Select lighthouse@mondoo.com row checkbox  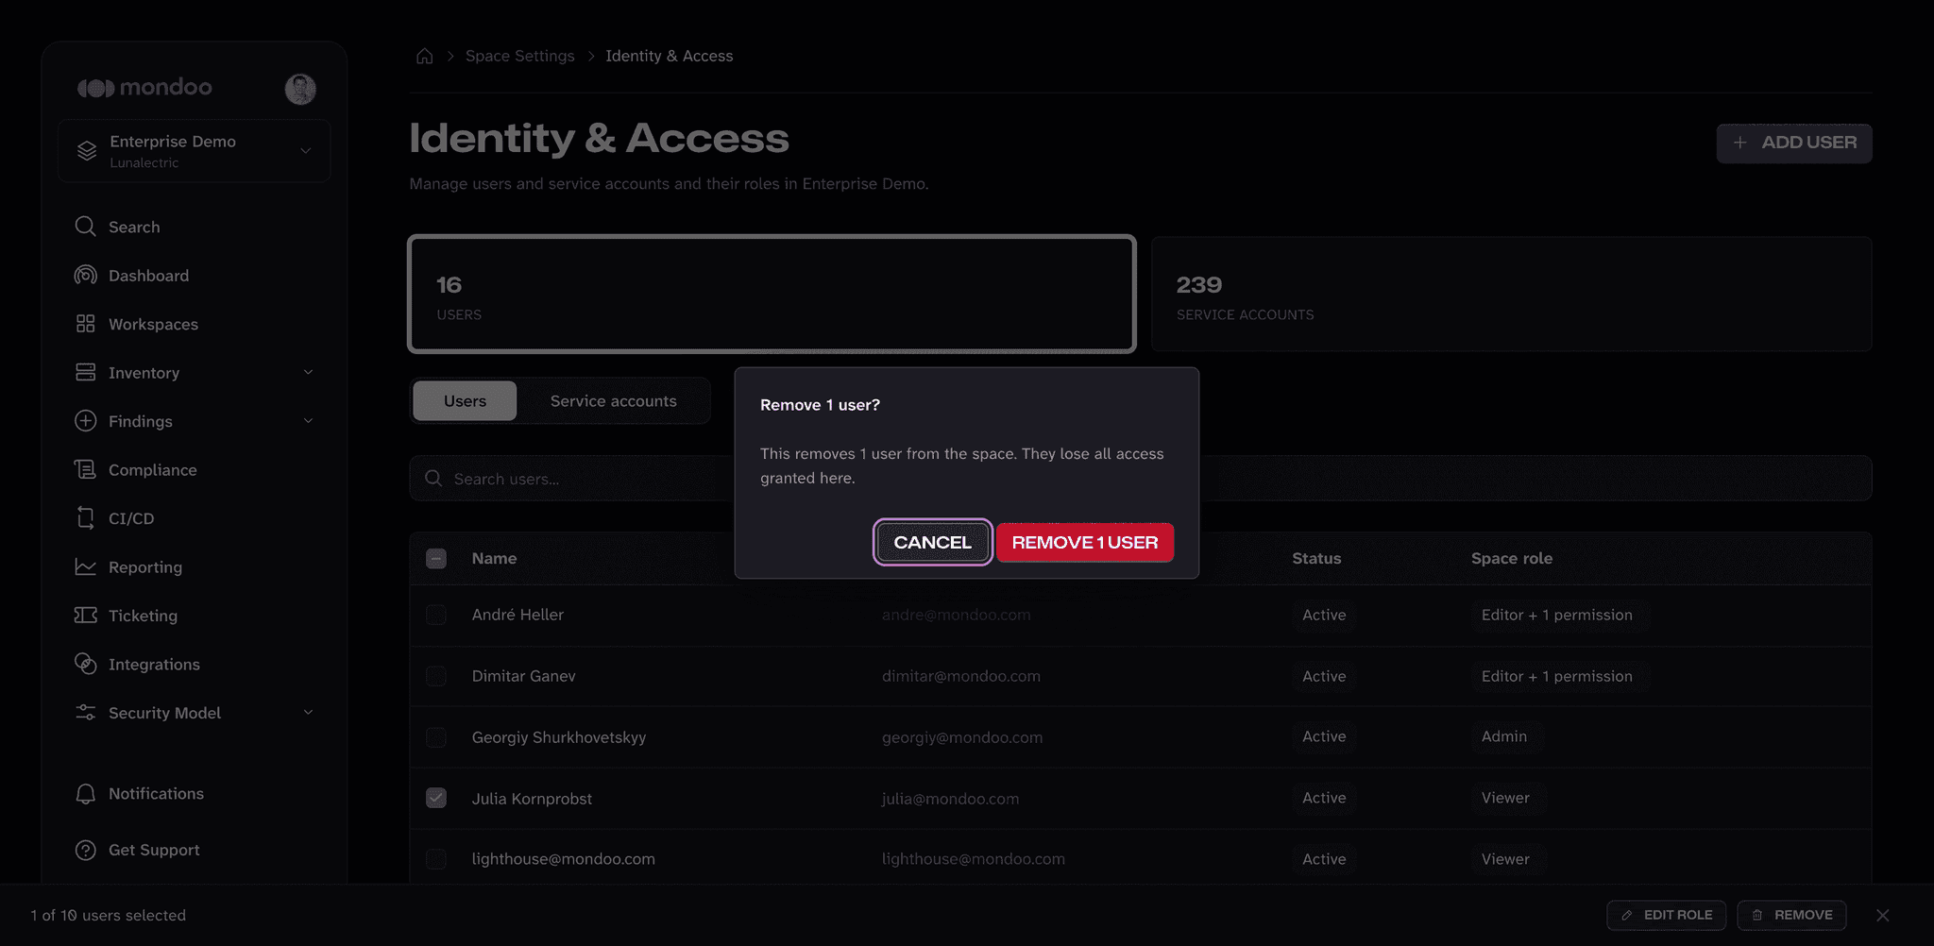pyautogui.click(x=436, y=859)
